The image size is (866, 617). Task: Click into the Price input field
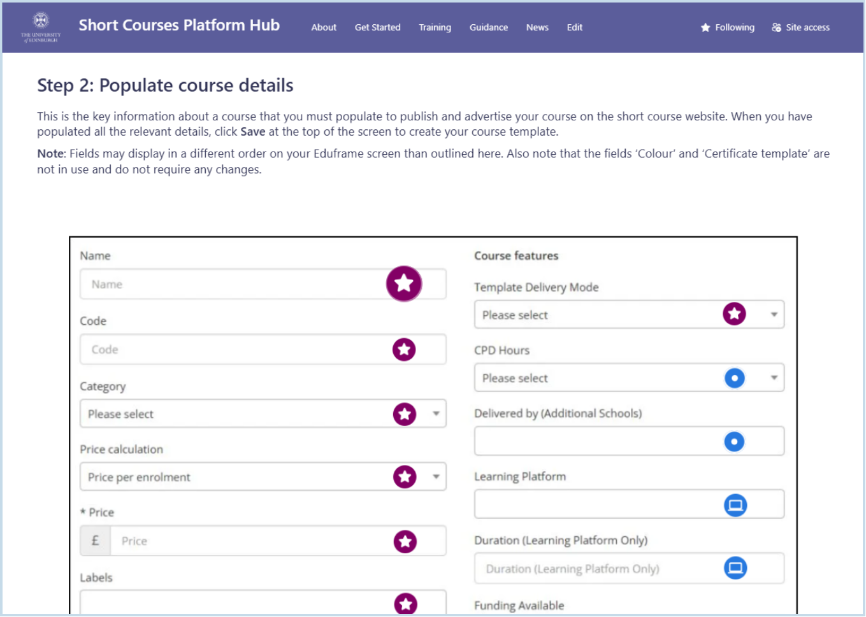click(249, 541)
